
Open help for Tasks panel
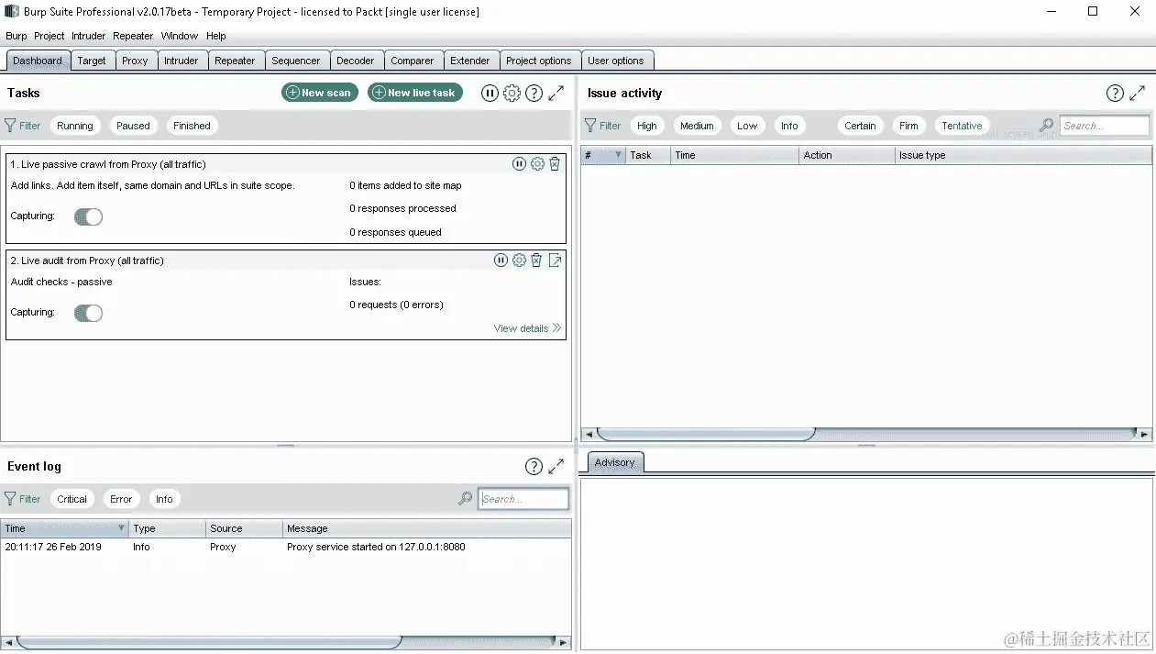tap(534, 93)
